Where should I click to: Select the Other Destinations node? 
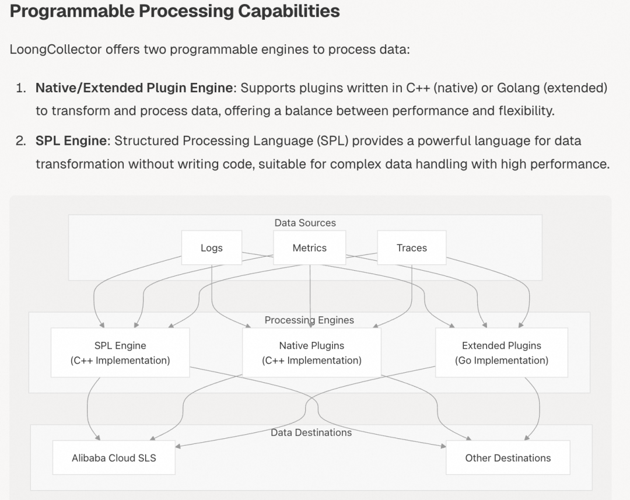(508, 458)
